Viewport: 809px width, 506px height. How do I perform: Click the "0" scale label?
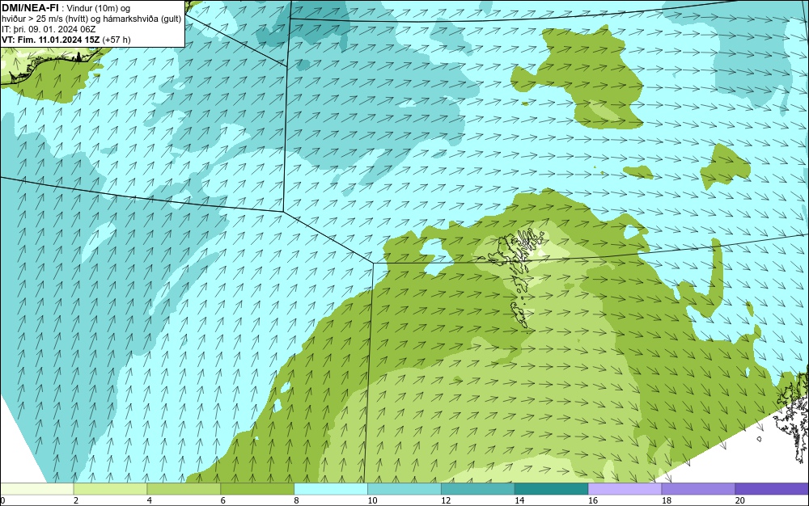2,500
